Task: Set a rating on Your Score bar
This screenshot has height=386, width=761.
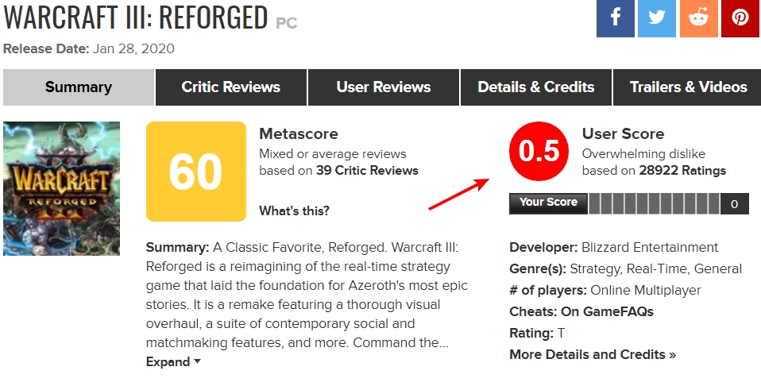Action: coord(654,204)
